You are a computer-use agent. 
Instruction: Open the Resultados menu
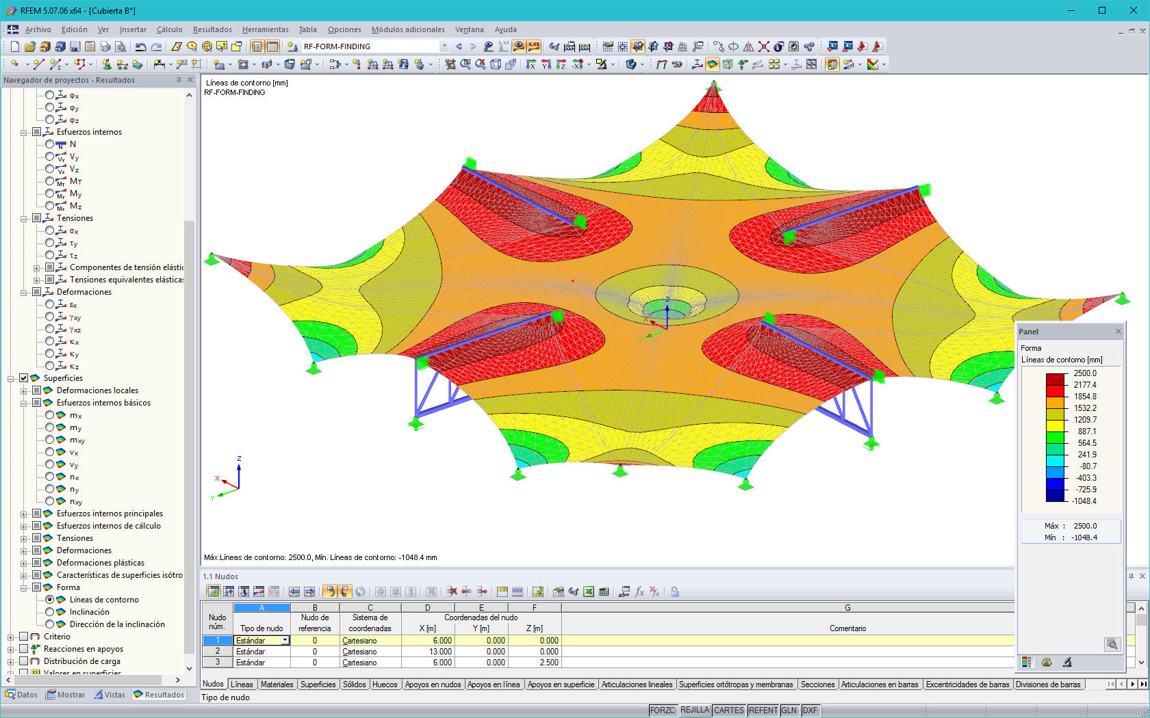click(212, 29)
